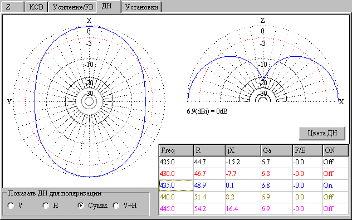Turn on the 430.0 red pattern
Viewport: 352px width, 220px height.
(335, 174)
